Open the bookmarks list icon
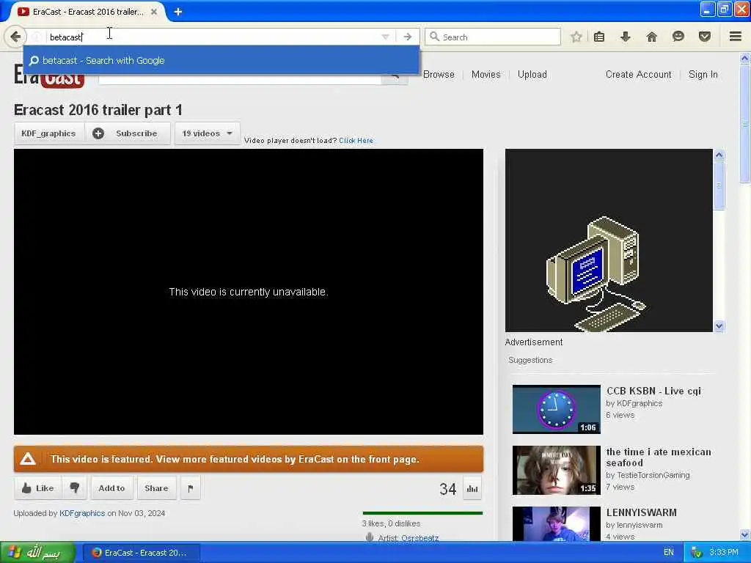This screenshot has width=751, height=563. click(599, 37)
